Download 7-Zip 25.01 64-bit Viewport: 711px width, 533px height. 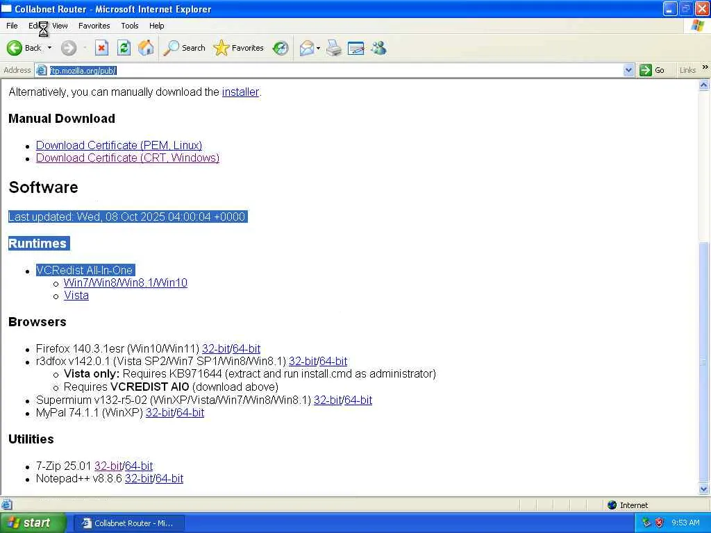click(x=139, y=466)
